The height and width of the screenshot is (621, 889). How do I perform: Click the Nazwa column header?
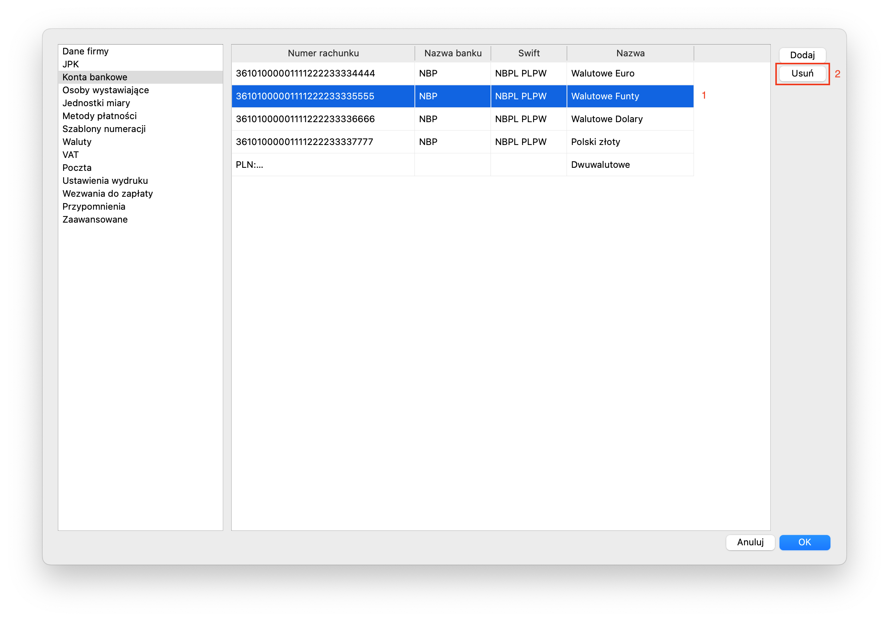630,53
